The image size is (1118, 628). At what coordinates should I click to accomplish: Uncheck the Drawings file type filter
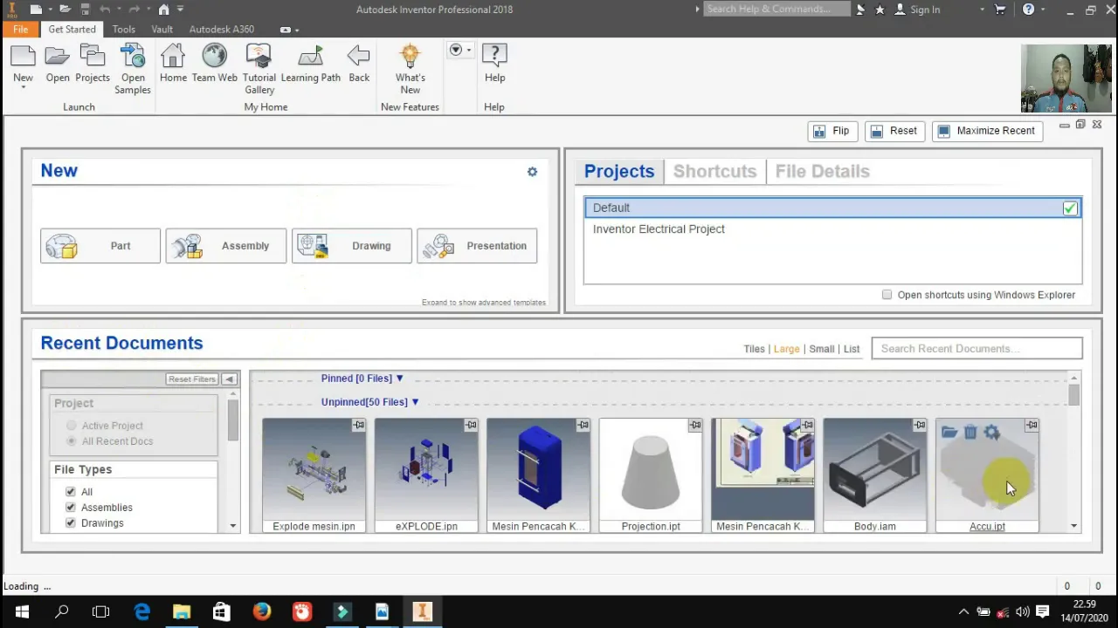71,522
